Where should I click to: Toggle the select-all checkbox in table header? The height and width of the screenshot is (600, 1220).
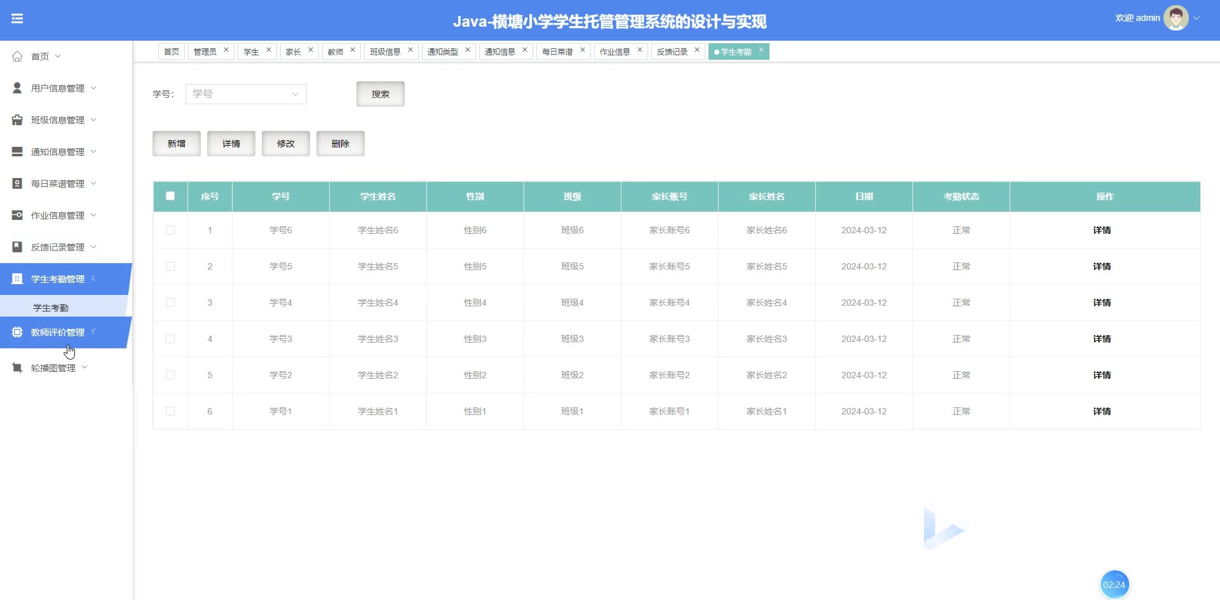point(170,196)
